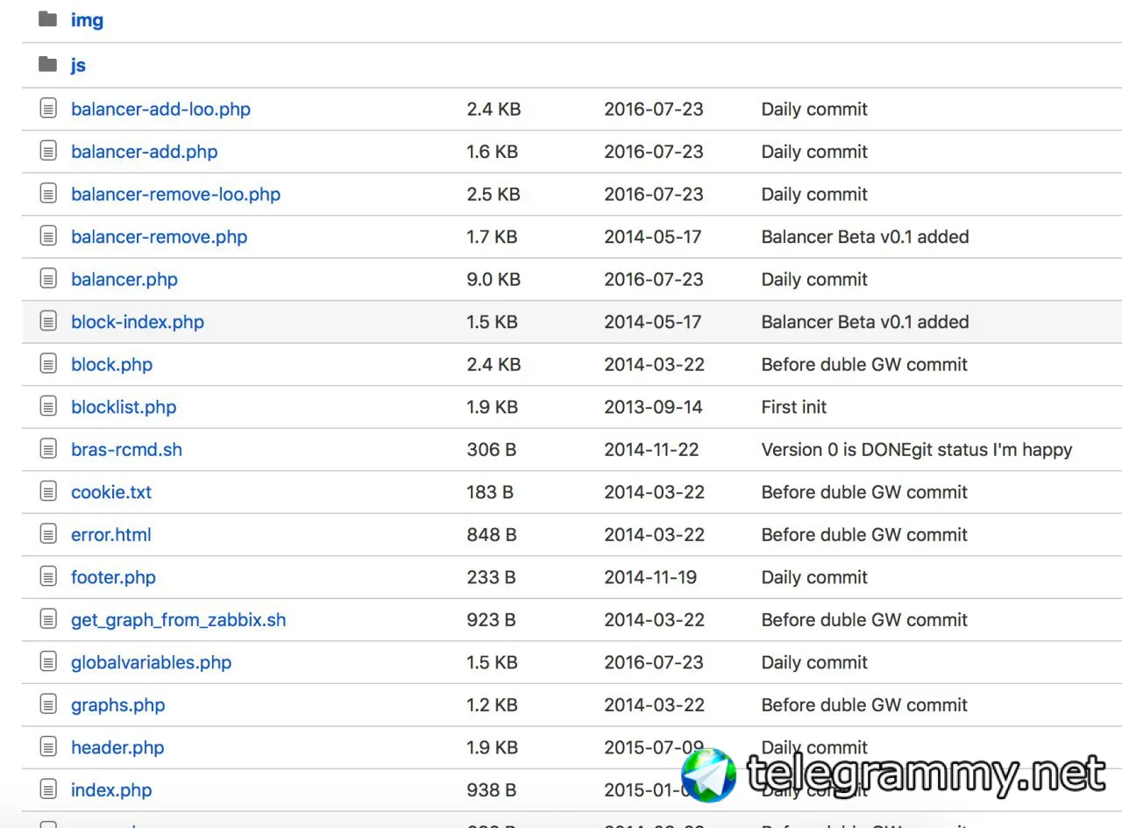The image size is (1122, 828).
Task: Click "Balancer Beta v0.1 added" for block-index.php
Action: [x=865, y=322]
